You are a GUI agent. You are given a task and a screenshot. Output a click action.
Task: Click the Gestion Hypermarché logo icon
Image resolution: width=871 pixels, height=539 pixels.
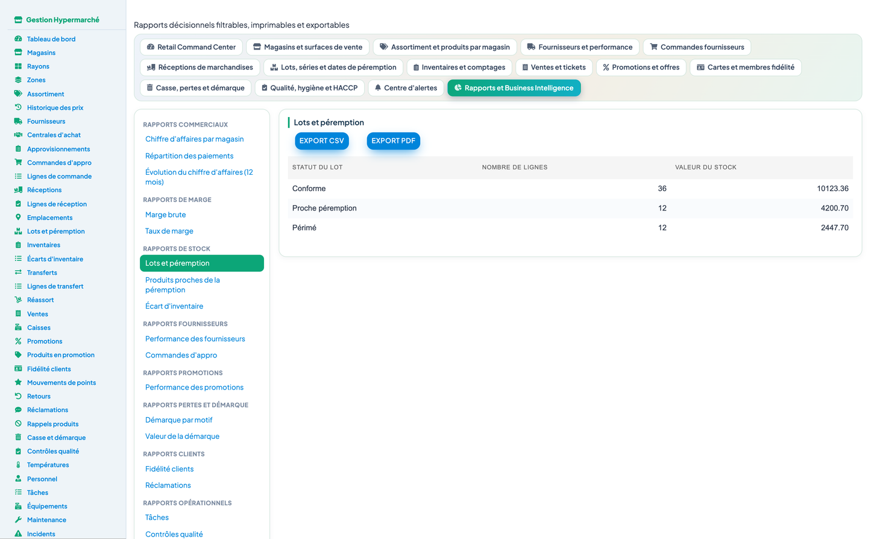click(18, 20)
